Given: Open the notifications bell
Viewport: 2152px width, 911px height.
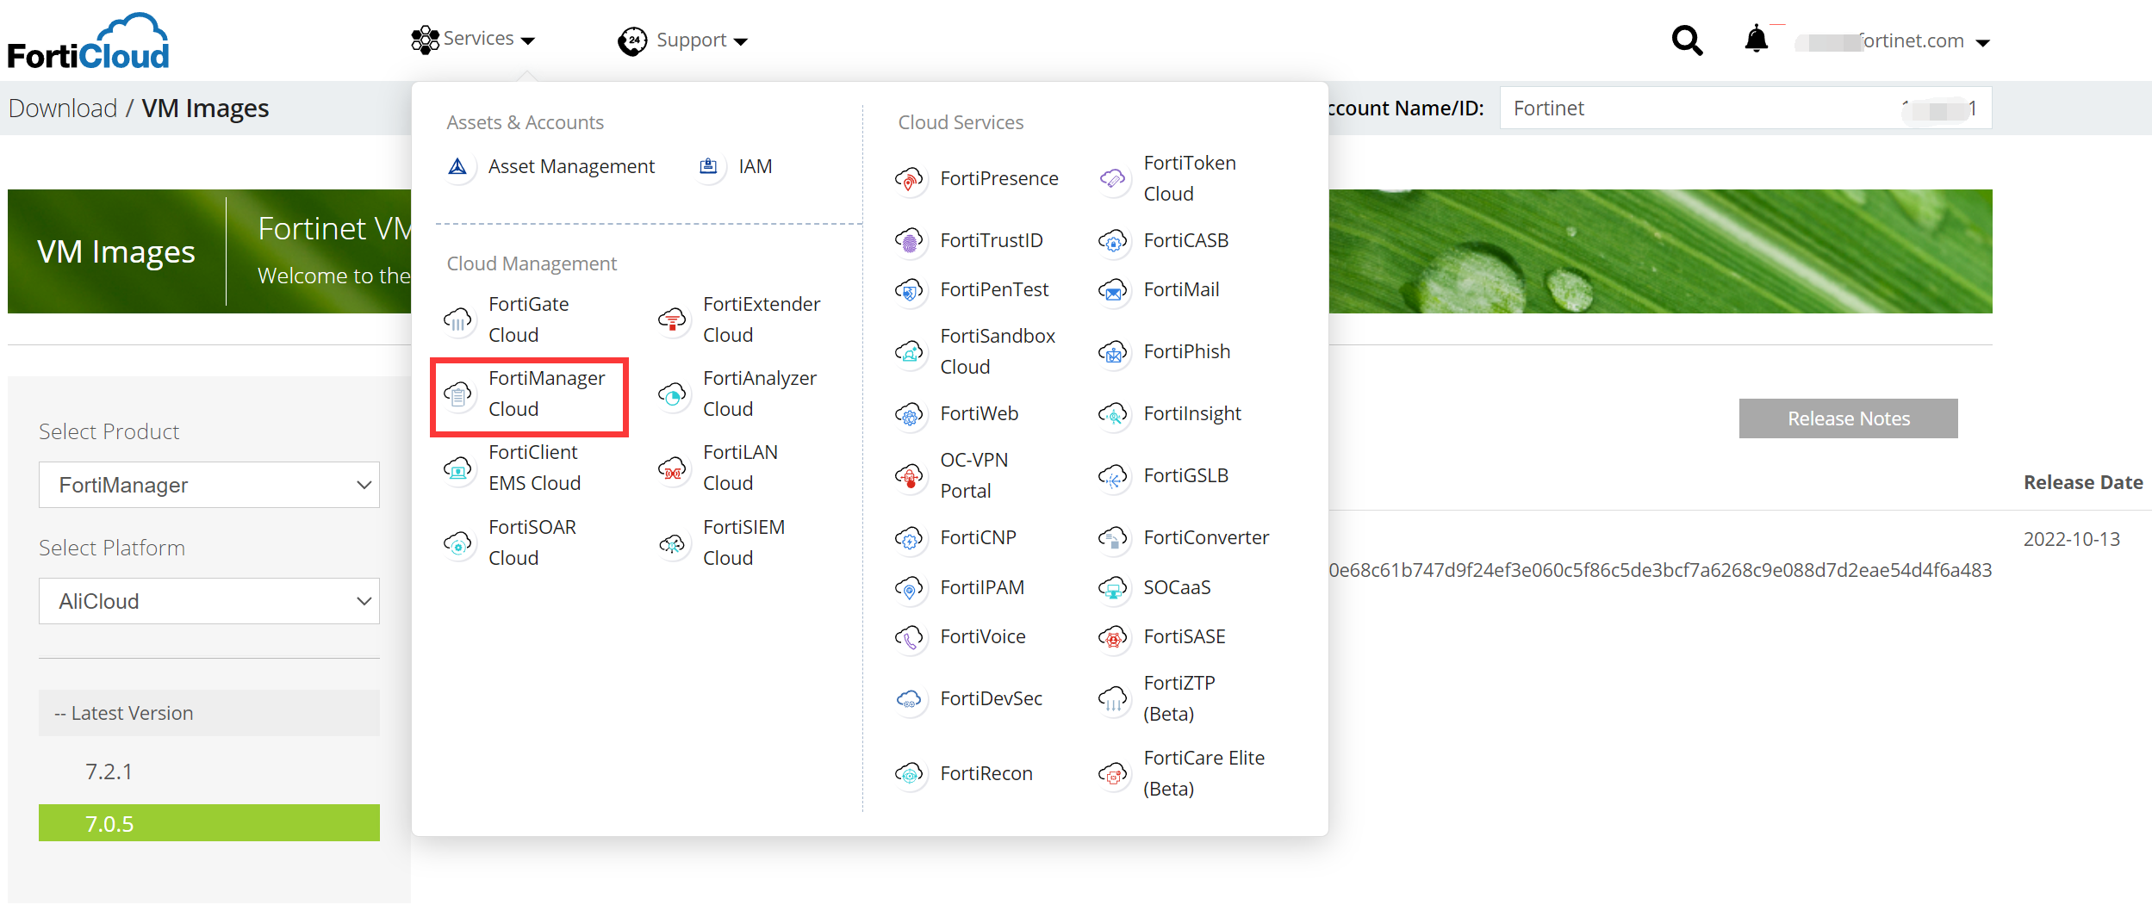Looking at the screenshot, I should pos(1756,40).
